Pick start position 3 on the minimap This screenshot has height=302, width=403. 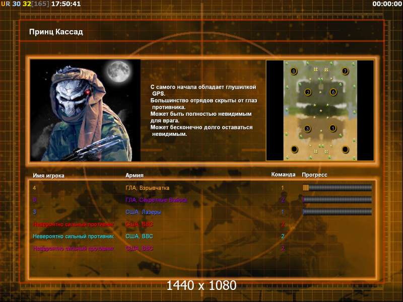point(307,128)
